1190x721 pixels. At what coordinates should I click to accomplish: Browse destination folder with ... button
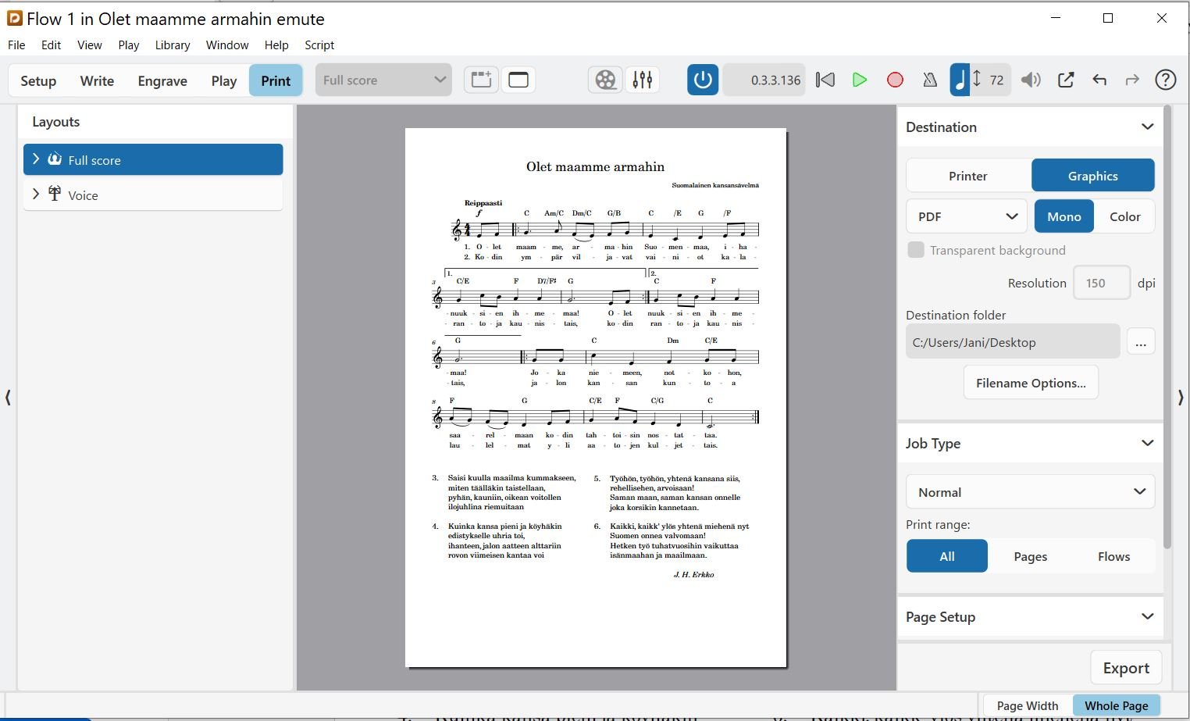coord(1141,342)
